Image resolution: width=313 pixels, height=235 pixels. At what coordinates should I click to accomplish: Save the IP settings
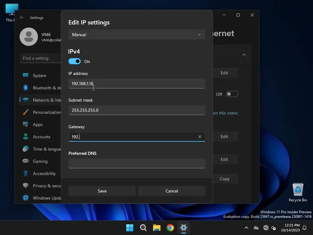102,191
